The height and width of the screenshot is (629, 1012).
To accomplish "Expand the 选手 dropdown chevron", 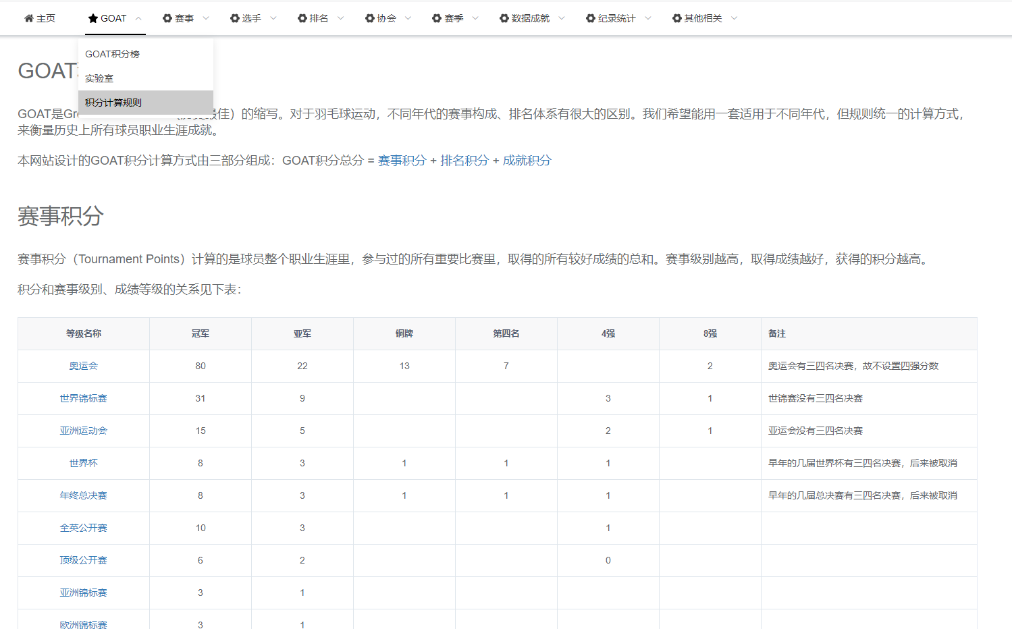I will click(x=273, y=18).
